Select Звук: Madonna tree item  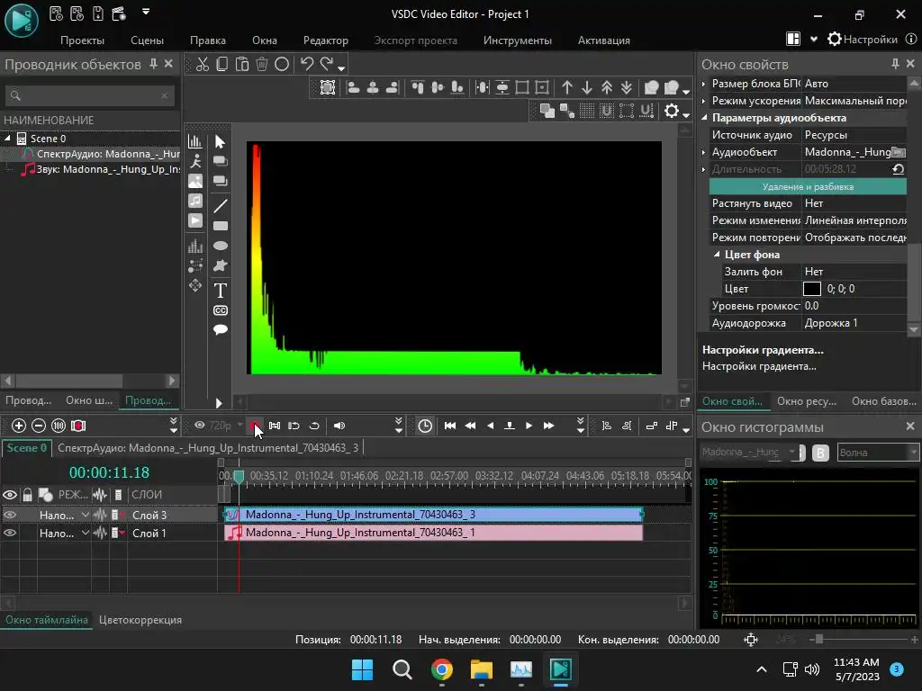coord(101,169)
